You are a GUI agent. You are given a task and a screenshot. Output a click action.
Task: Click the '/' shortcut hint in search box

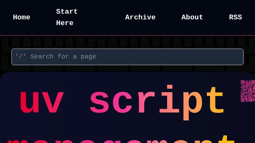point(21,57)
